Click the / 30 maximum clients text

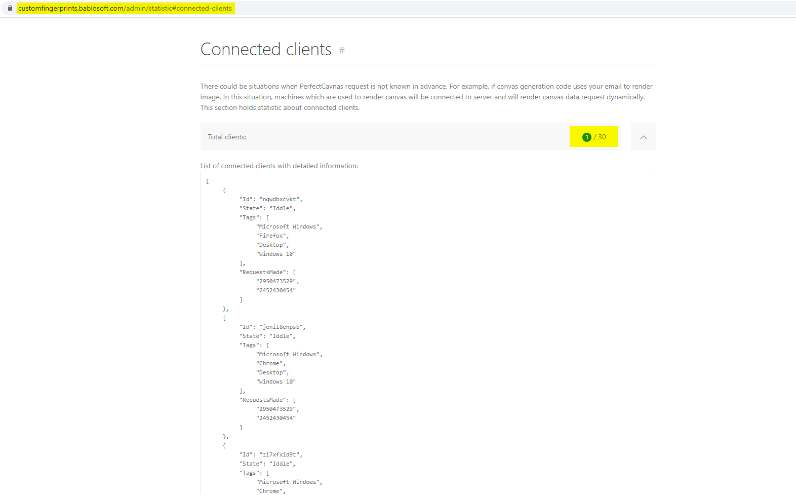(x=600, y=137)
